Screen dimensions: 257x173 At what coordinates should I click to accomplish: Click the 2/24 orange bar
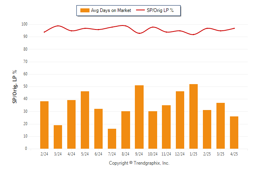point(44,125)
